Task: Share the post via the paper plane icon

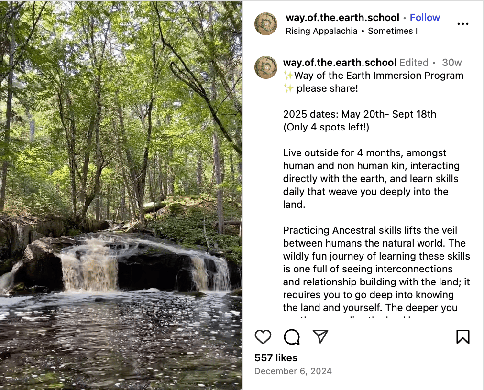Action: (x=320, y=336)
